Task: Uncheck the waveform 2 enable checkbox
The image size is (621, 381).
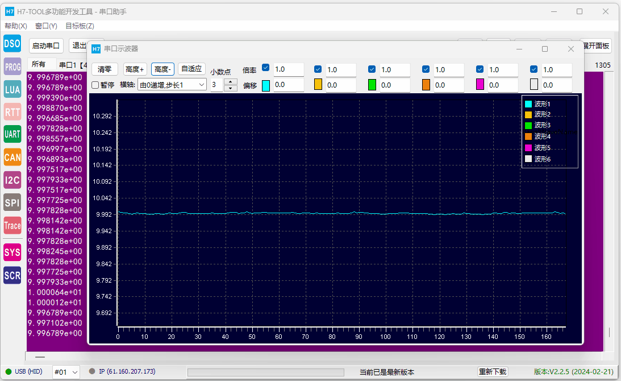Action: (318, 69)
